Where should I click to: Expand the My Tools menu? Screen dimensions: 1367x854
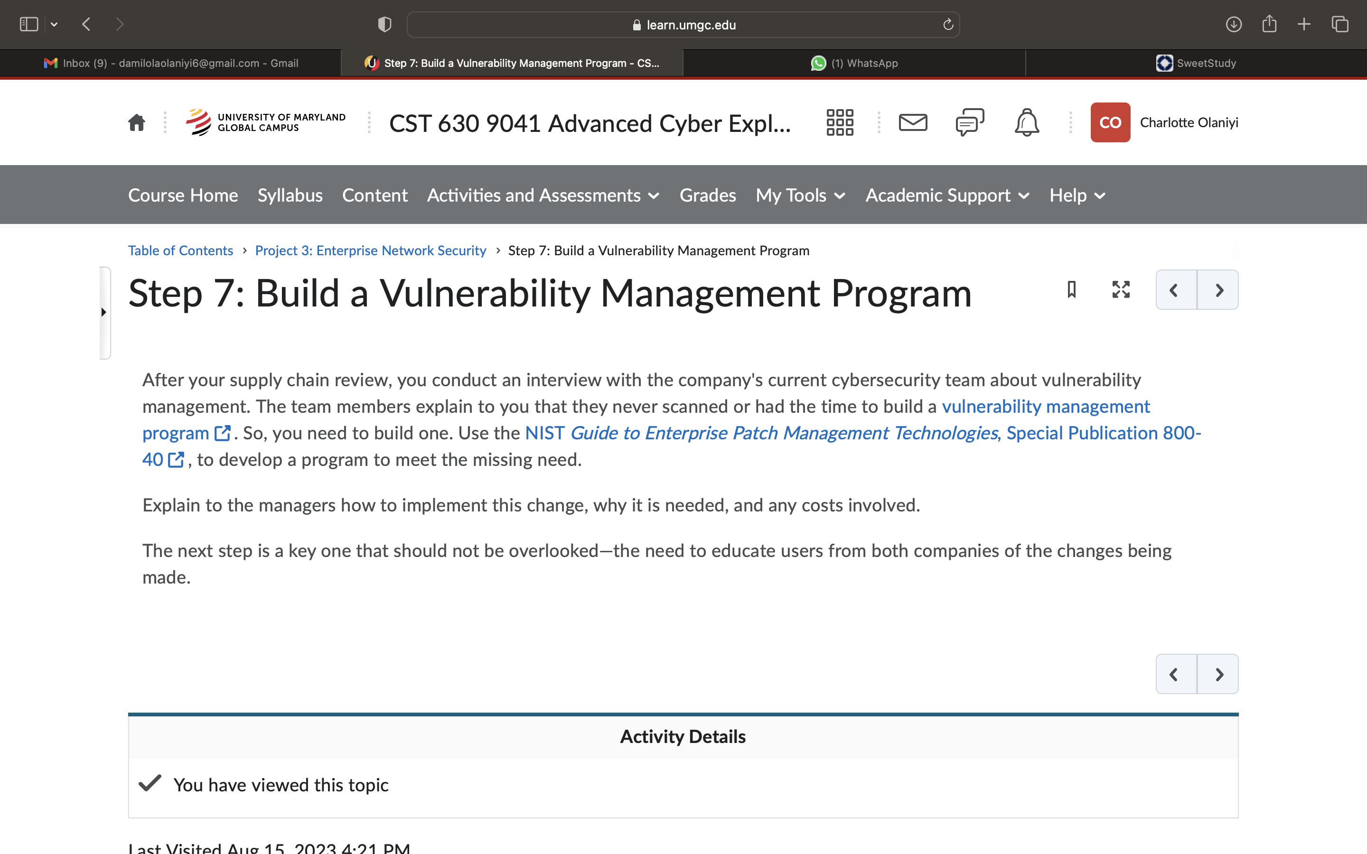800,195
